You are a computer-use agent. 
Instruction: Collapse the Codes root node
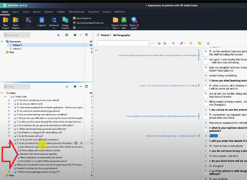pos(2,93)
